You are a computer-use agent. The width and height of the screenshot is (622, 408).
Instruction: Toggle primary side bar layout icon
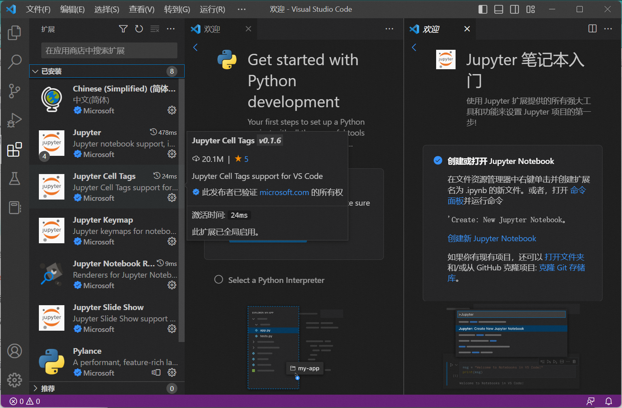point(483,9)
